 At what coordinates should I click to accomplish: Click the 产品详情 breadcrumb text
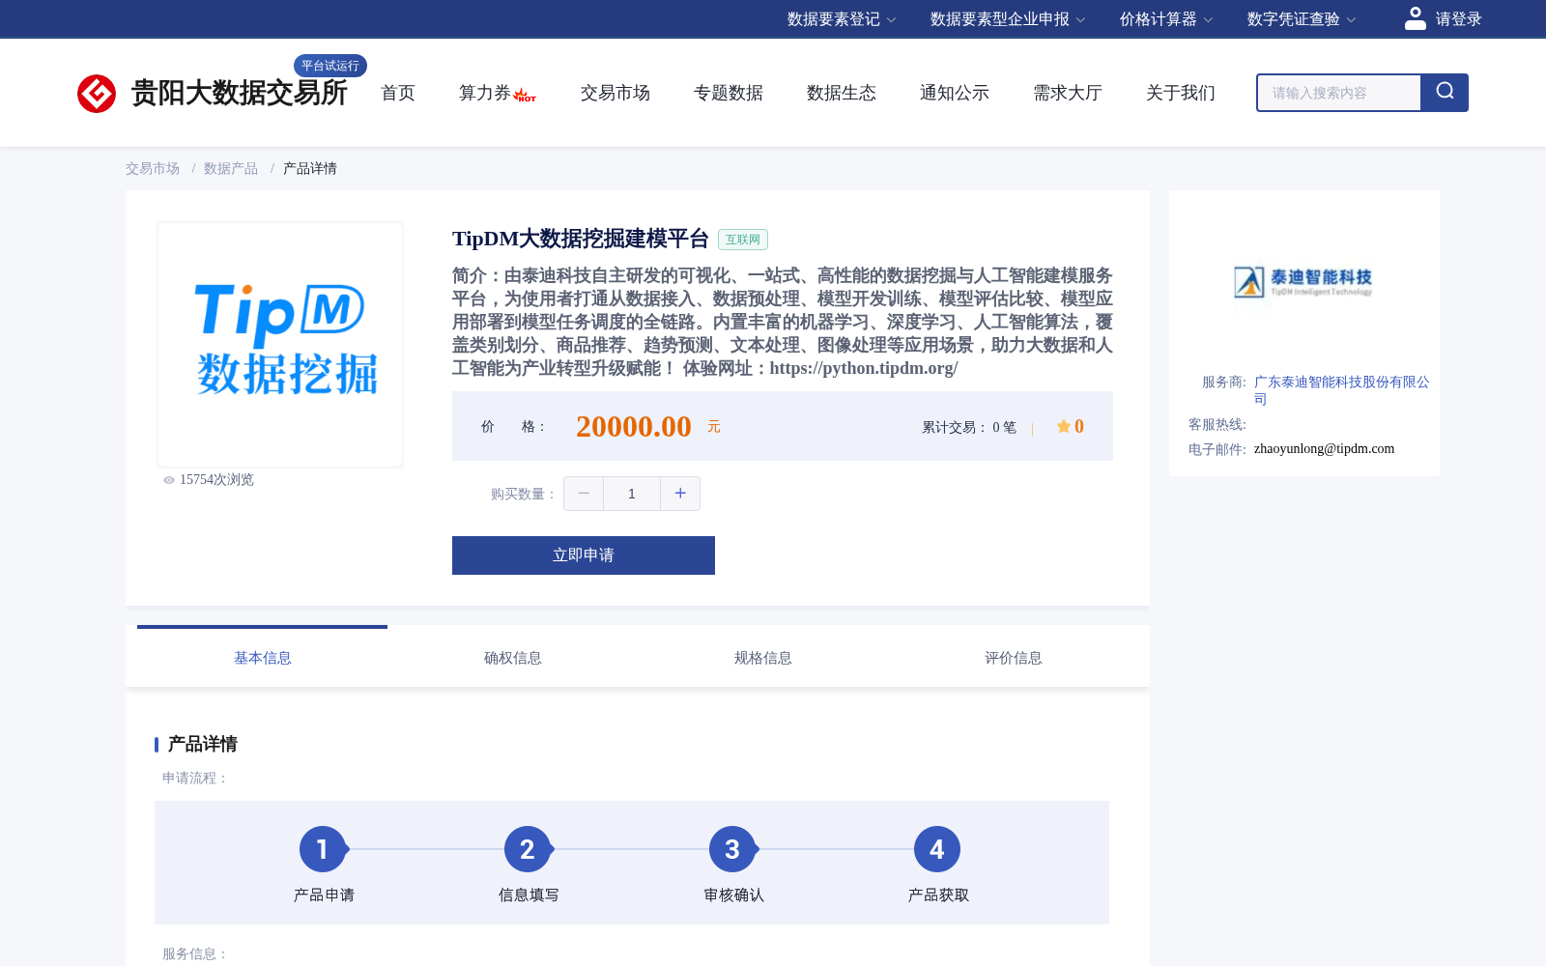310,168
